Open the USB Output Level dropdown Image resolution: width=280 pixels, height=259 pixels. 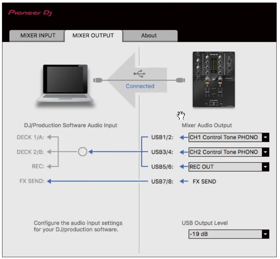[266, 234]
